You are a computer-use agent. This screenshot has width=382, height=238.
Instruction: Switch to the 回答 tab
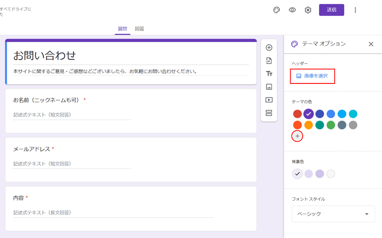click(x=139, y=29)
